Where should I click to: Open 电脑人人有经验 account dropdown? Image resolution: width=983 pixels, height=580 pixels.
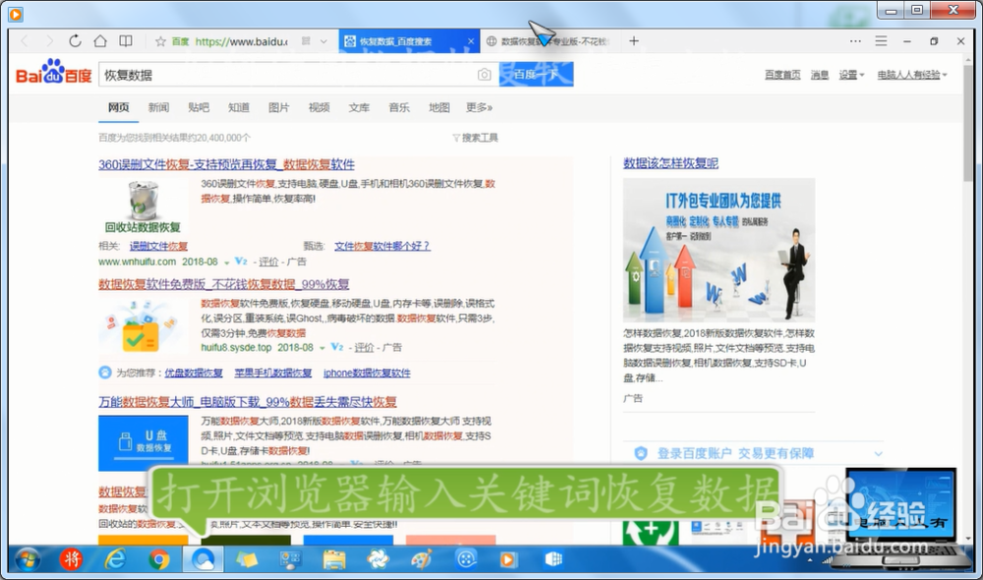pyautogui.click(x=912, y=75)
